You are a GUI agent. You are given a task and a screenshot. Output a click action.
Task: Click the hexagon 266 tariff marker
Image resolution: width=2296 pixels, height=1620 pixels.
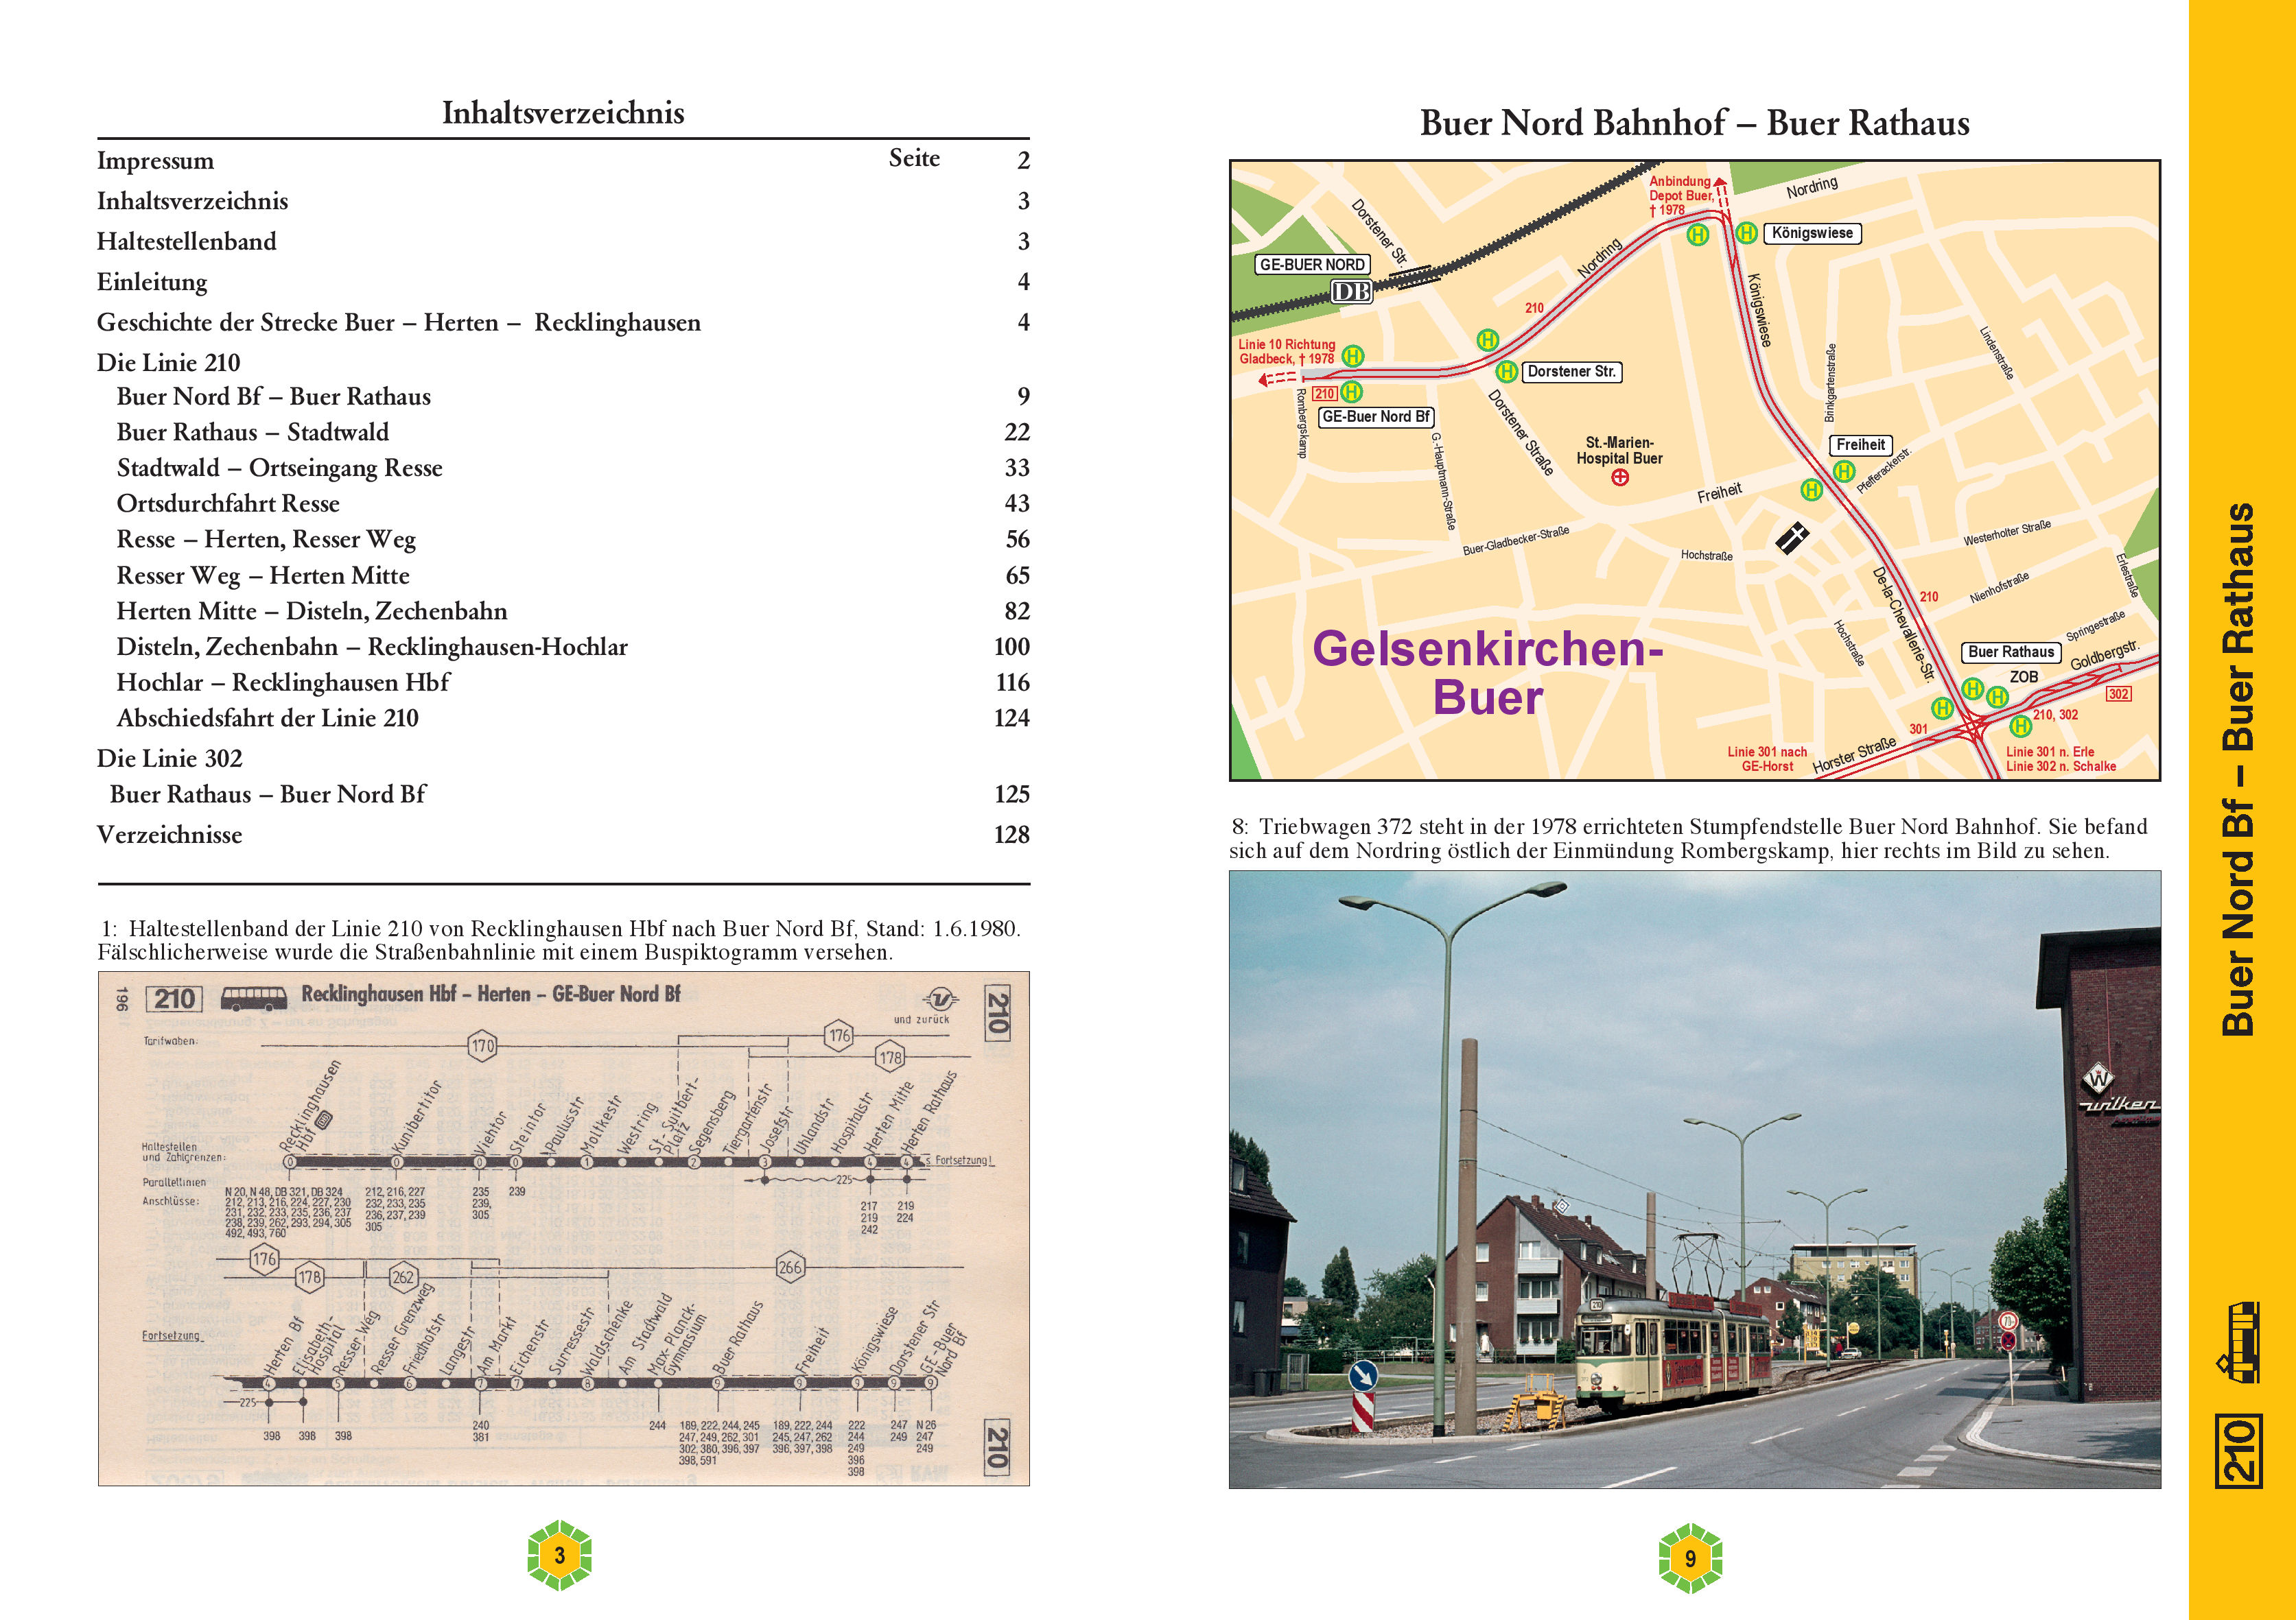click(790, 1267)
